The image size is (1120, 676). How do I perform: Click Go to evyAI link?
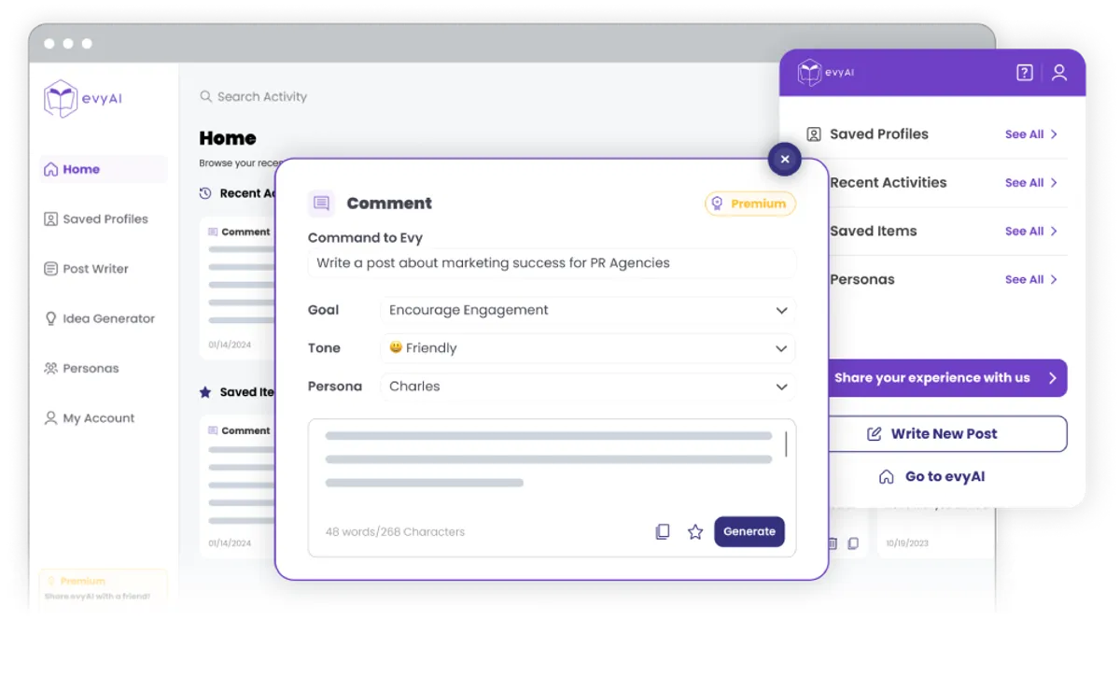pyautogui.click(x=931, y=477)
